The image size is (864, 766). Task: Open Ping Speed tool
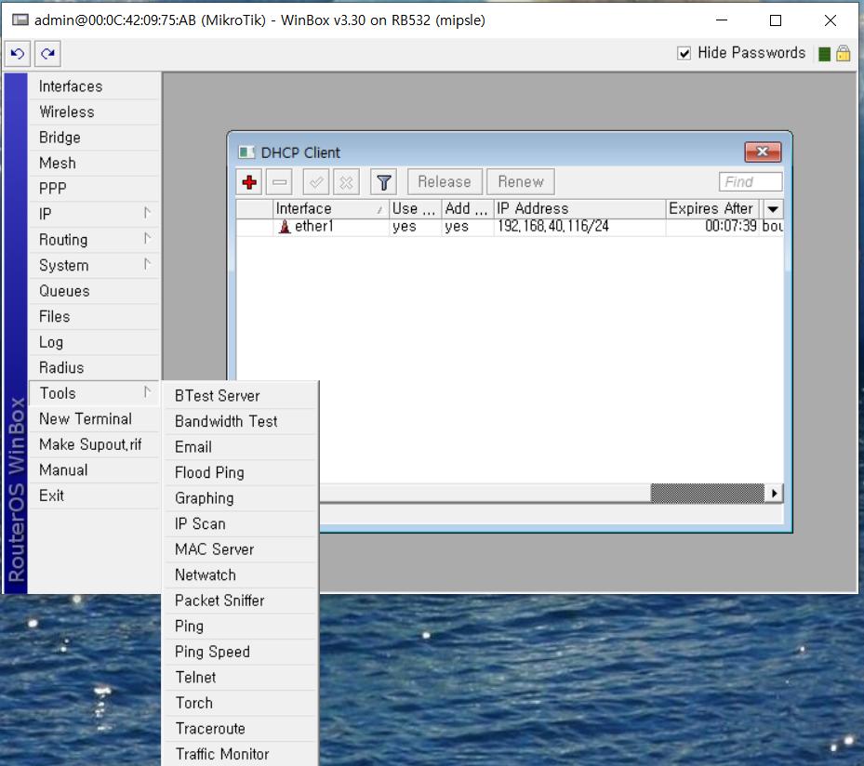(241, 652)
